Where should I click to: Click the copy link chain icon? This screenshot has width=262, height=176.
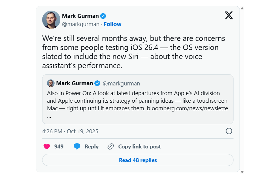[111, 147]
